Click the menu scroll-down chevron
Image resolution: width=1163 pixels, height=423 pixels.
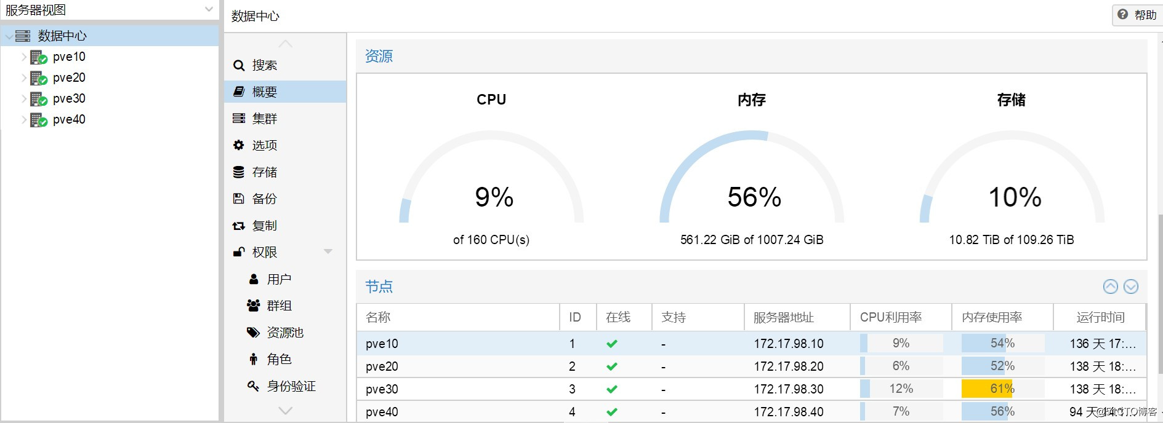click(286, 410)
